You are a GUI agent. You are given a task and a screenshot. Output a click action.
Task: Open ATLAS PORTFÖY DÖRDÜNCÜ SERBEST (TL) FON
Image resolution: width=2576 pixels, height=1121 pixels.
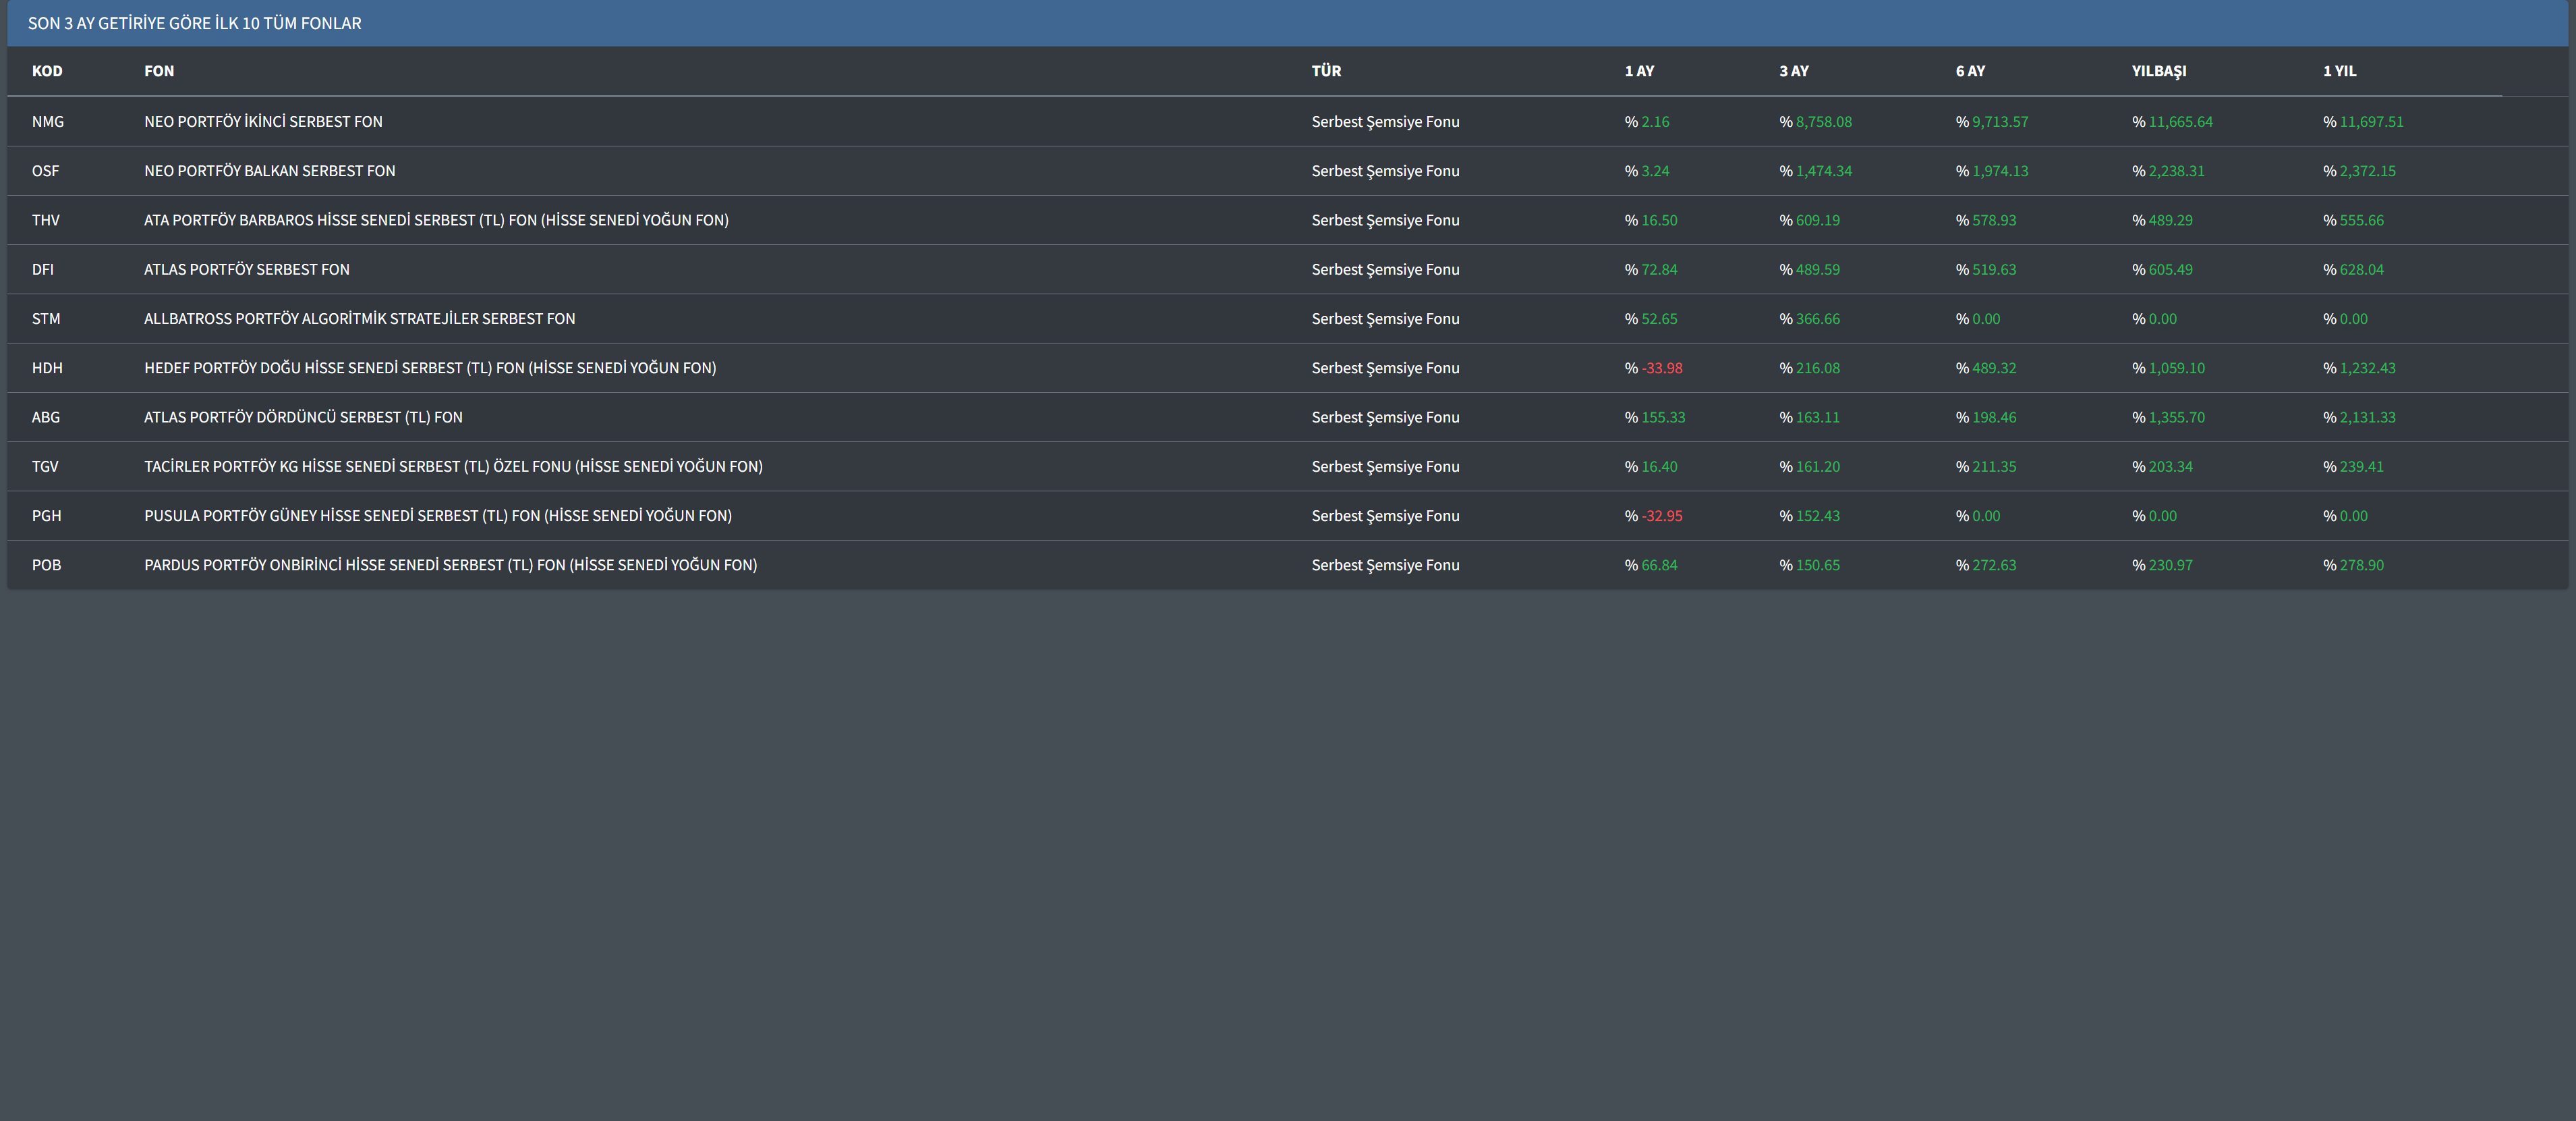303,417
